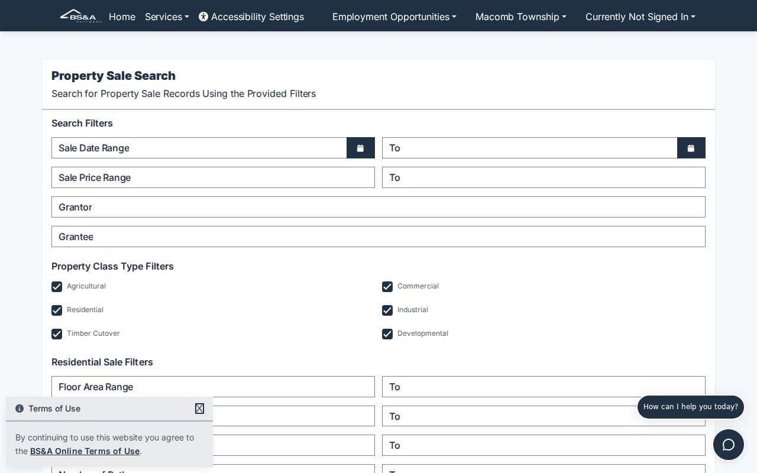Image resolution: width=757 pixels, height=473 pixels.
Task: Focus the Sale Price Range field
Action: [213, 177]
